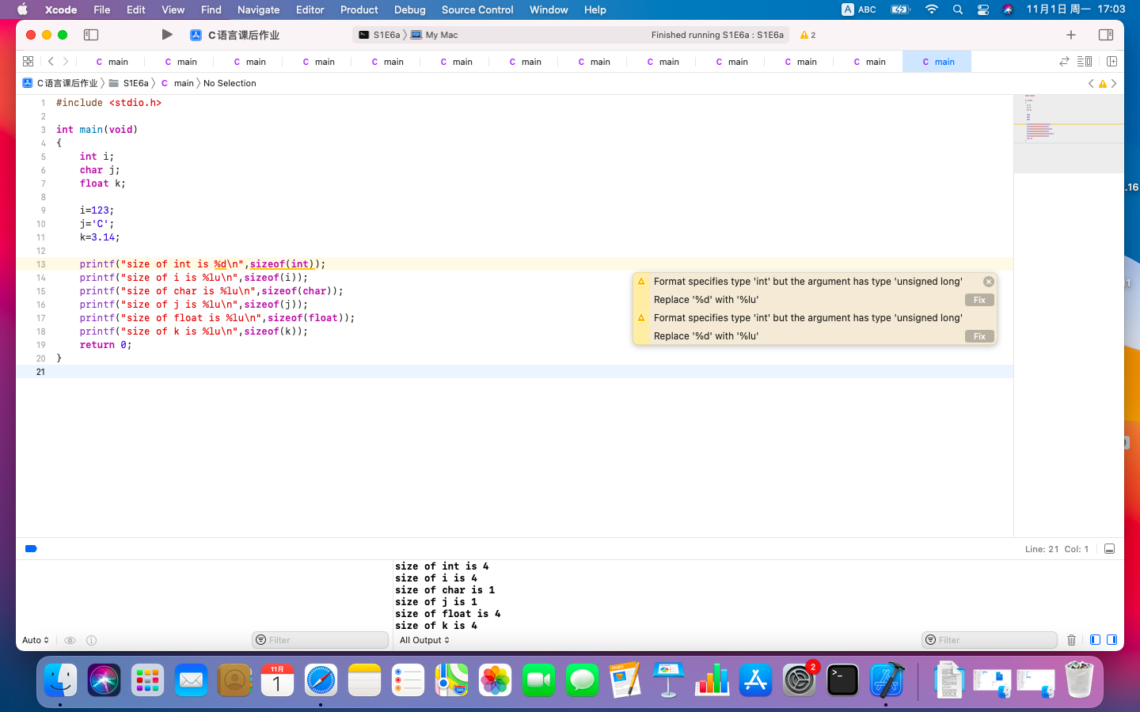Add an editor on the right

(x=1111, y=61)
